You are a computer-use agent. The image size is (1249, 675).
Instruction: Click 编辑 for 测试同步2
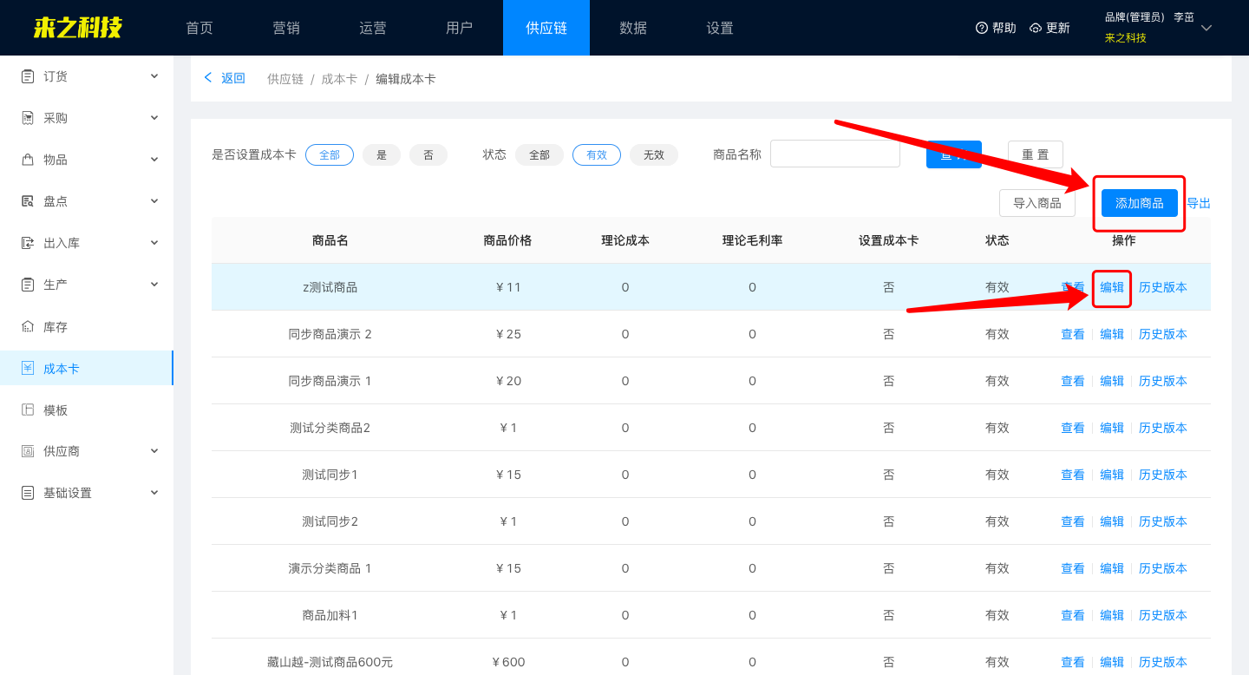tap(1112, 521)
